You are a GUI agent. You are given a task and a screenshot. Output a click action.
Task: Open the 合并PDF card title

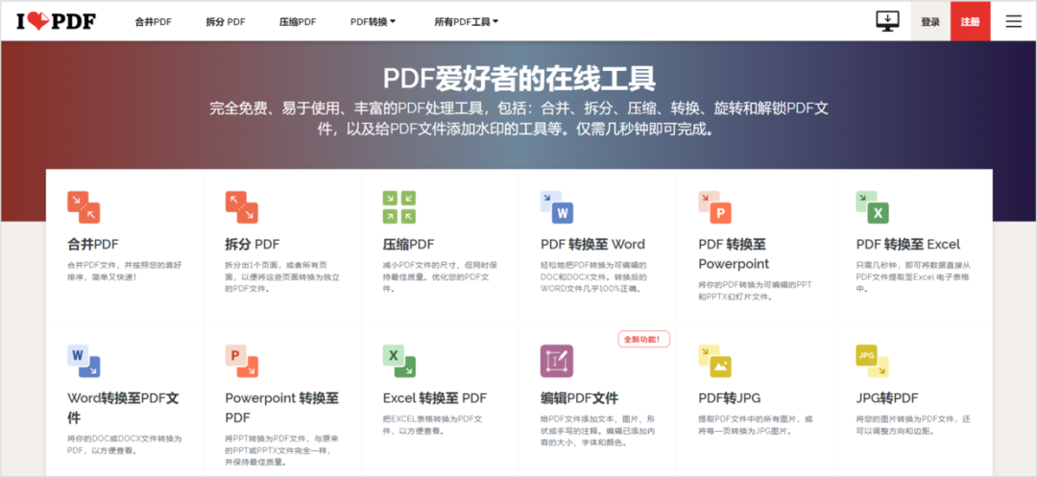click(x=93, y=245)
